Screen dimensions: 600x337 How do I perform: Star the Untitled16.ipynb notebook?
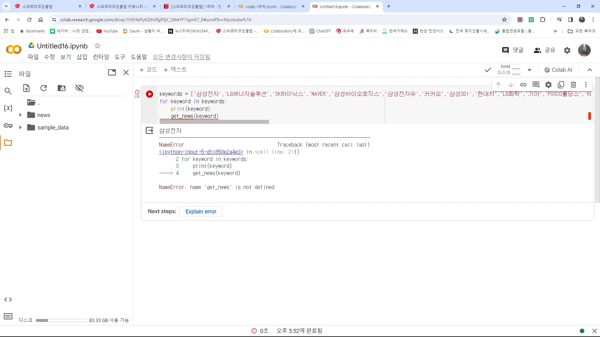click(x=97, y=46)
